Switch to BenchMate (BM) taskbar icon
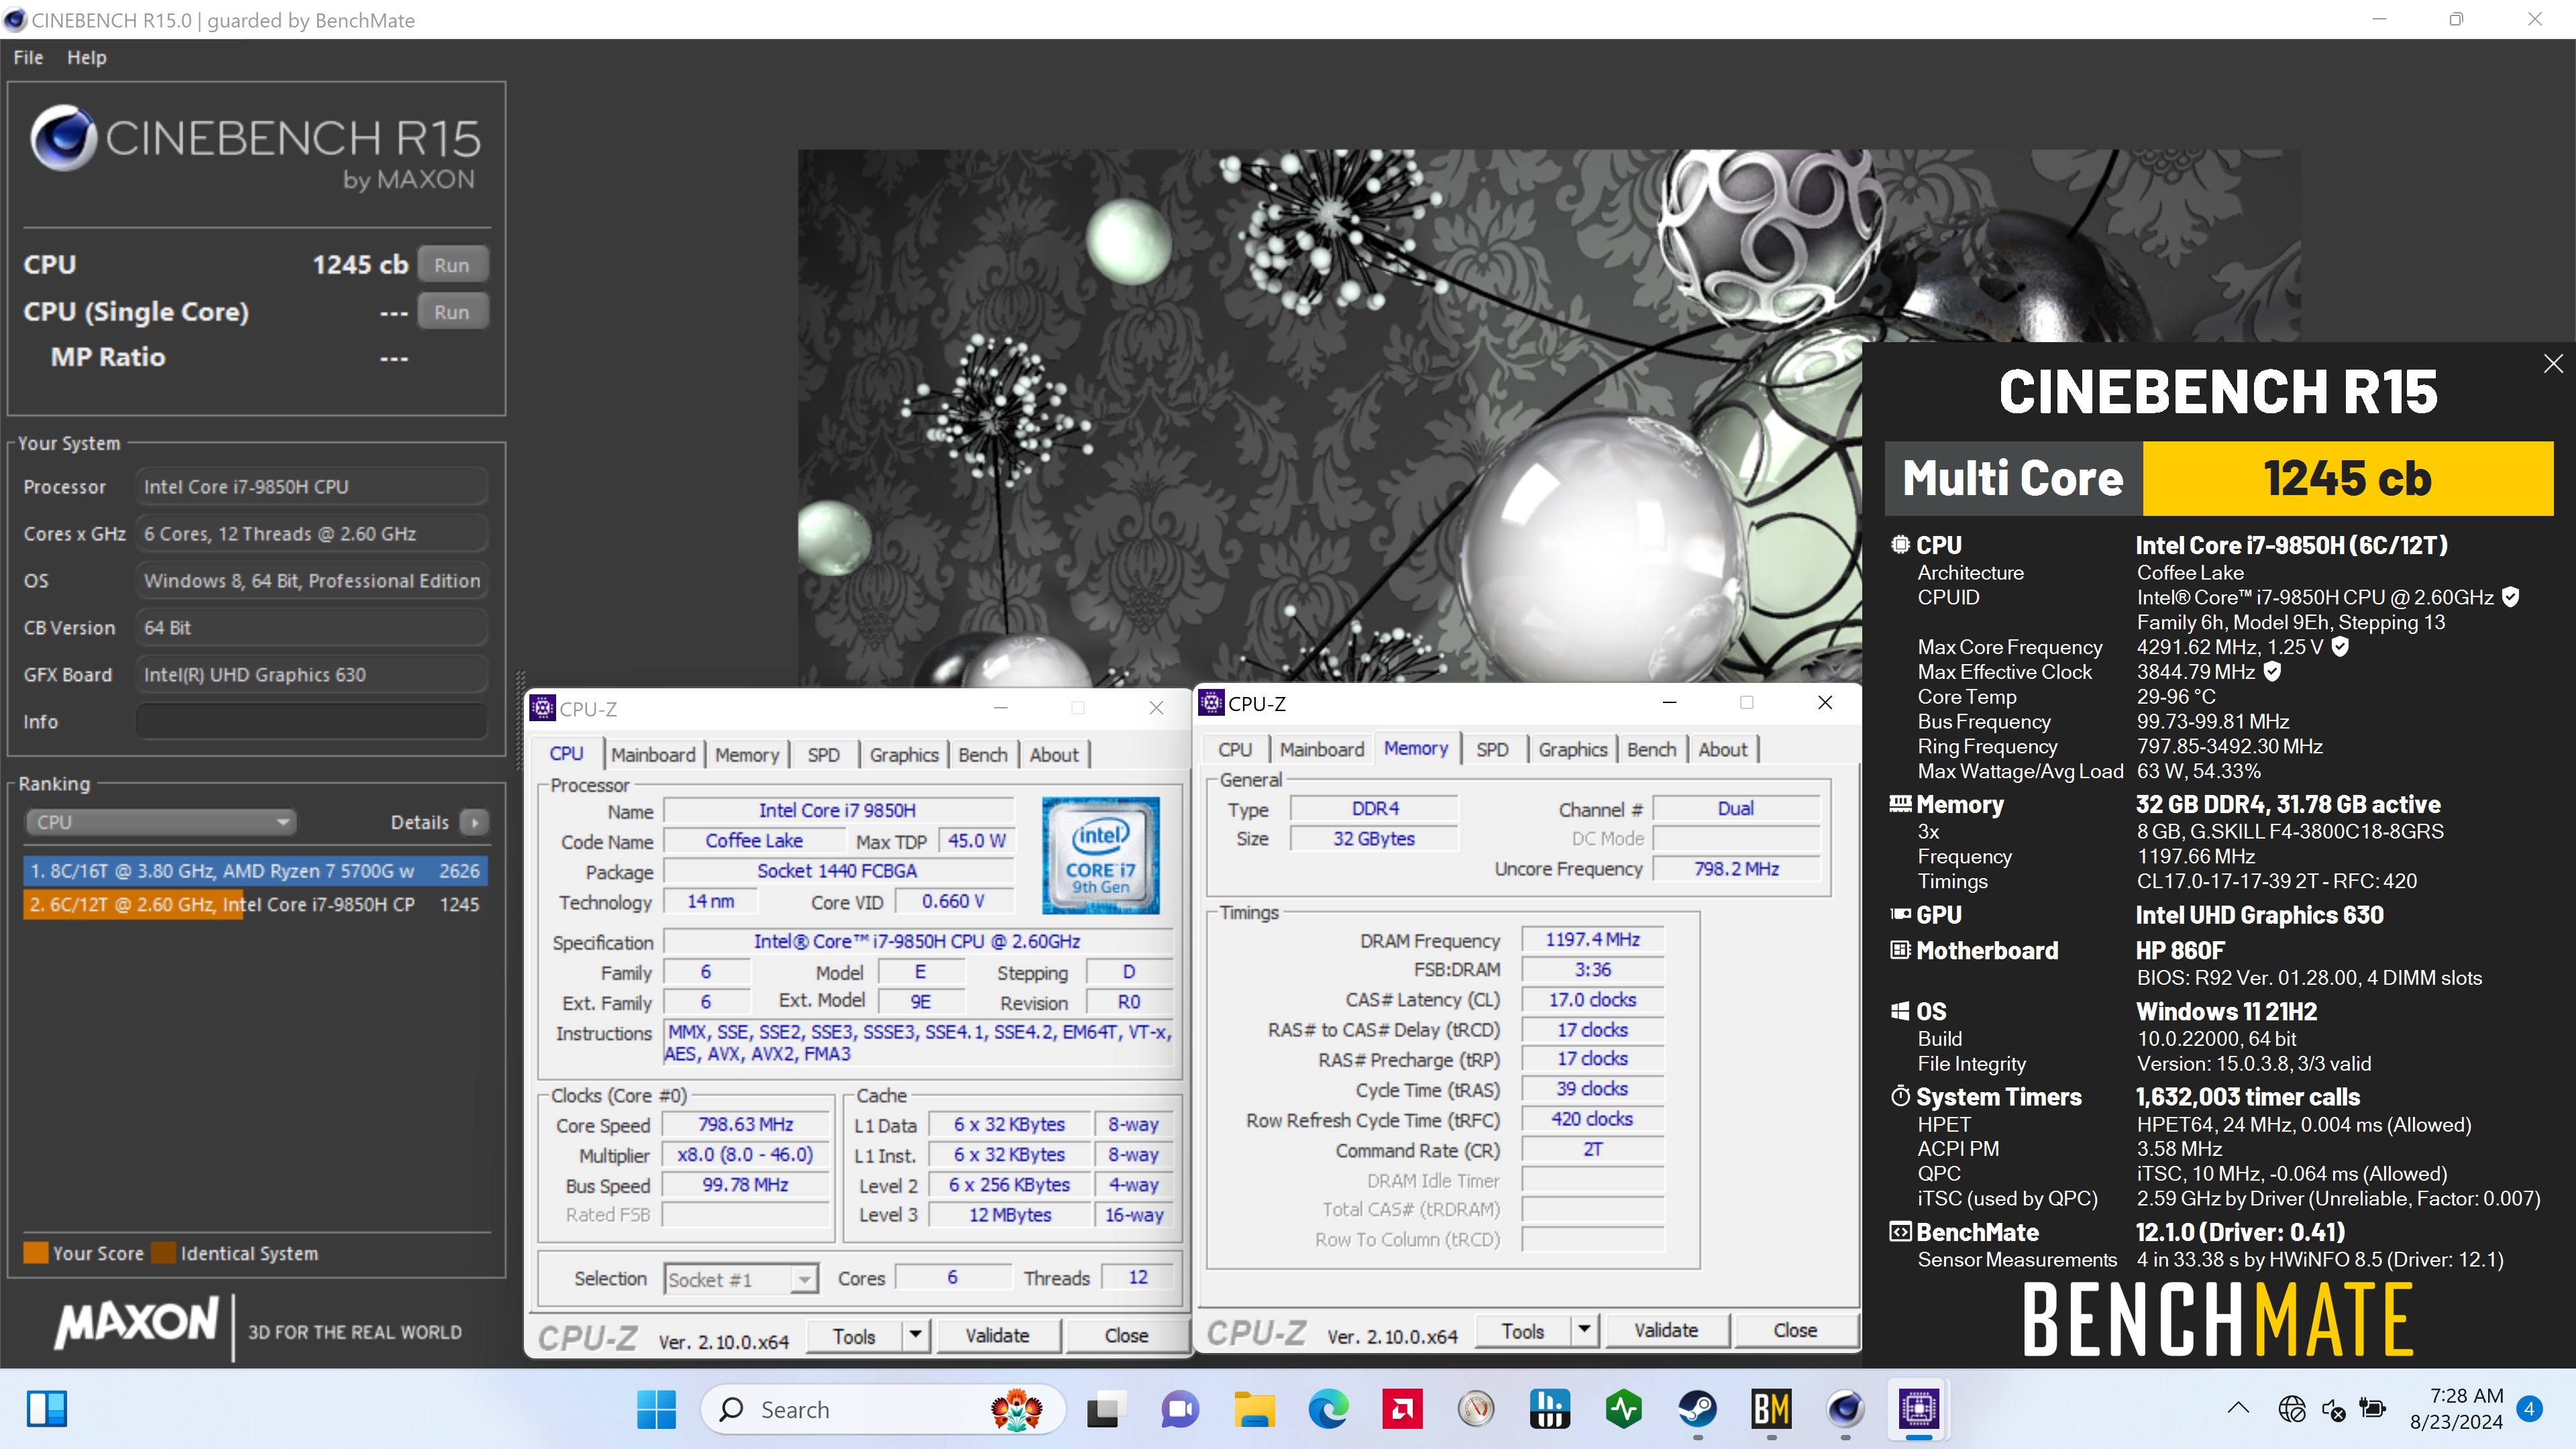The height and width of the screenshot is (1449, 2576). (x=1771, y=1410)
